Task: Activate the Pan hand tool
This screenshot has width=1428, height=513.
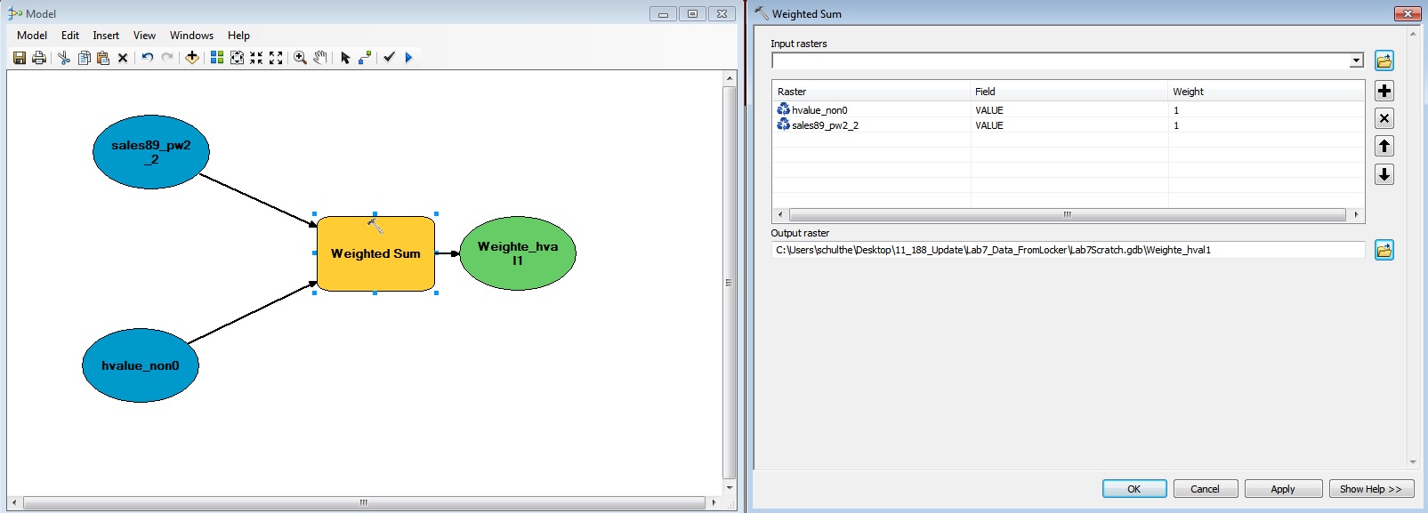Action: (x=320, y=58)
